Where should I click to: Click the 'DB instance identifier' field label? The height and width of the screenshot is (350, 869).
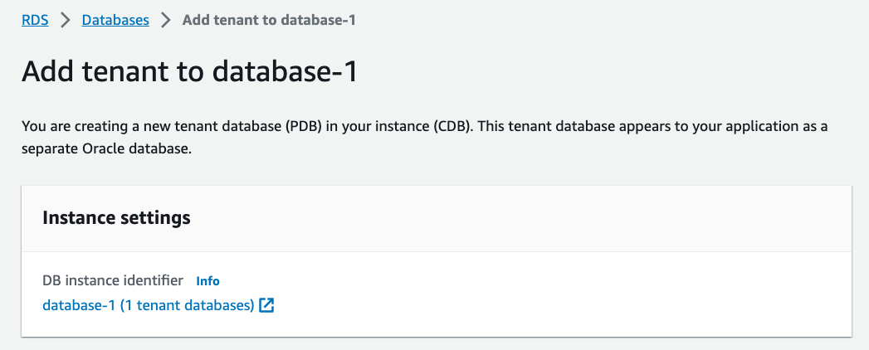point(113,281)
